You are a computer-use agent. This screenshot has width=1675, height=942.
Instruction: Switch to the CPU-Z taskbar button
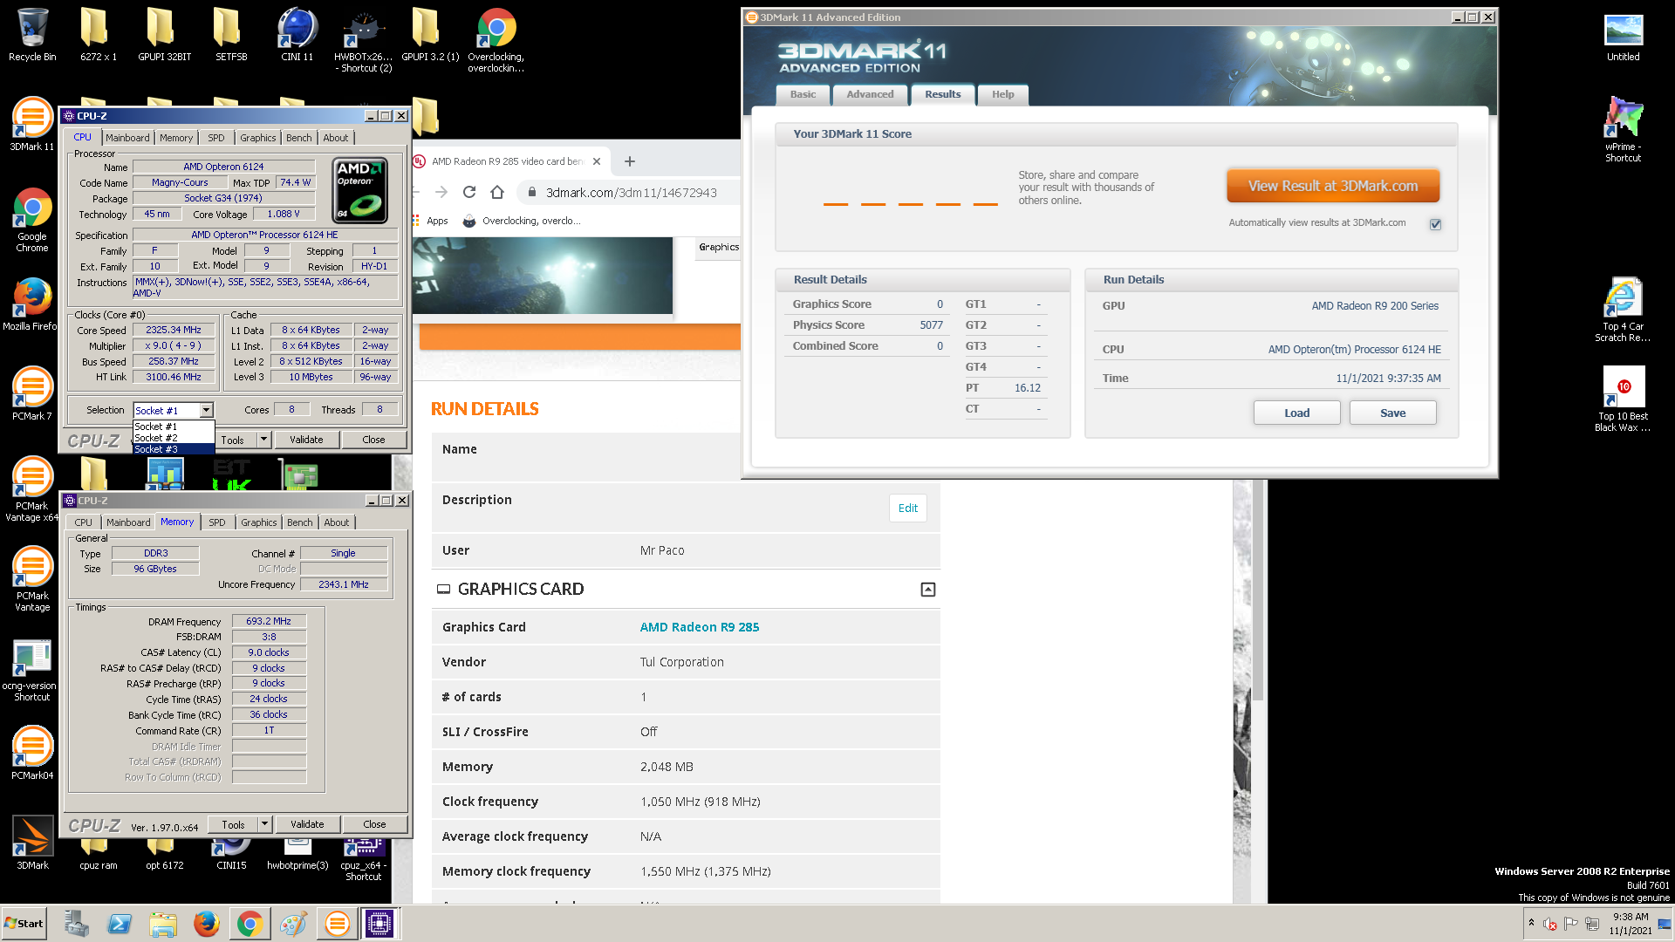(379, 924)
